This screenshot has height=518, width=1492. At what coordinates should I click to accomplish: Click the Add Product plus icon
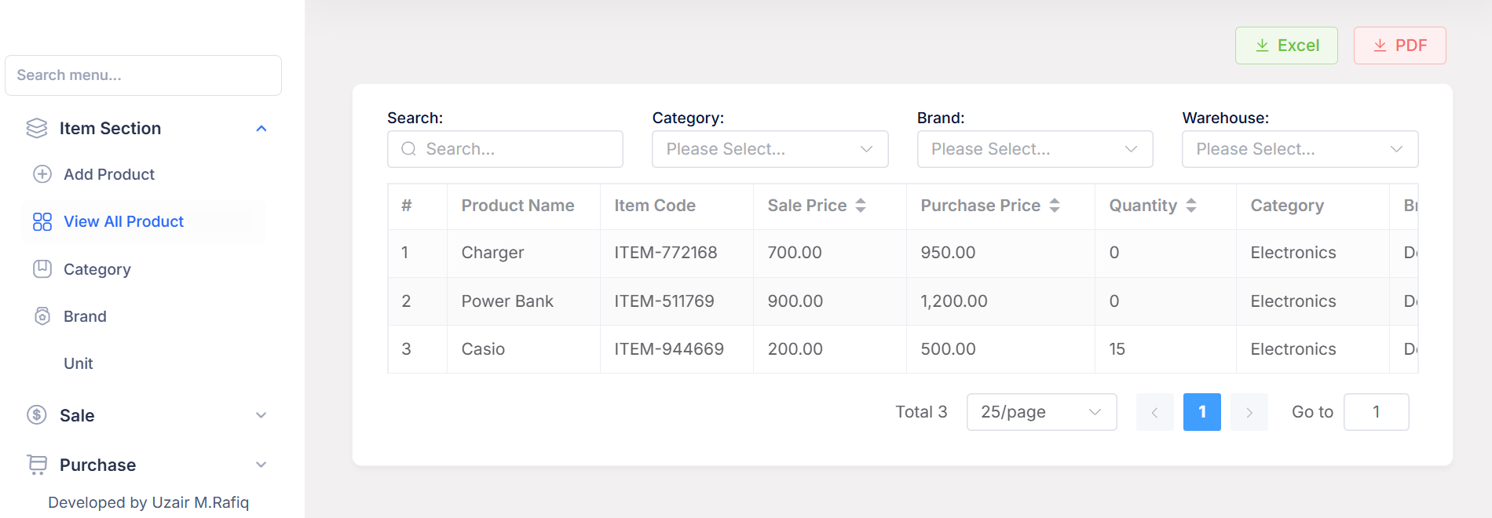(x=42, y=174)
